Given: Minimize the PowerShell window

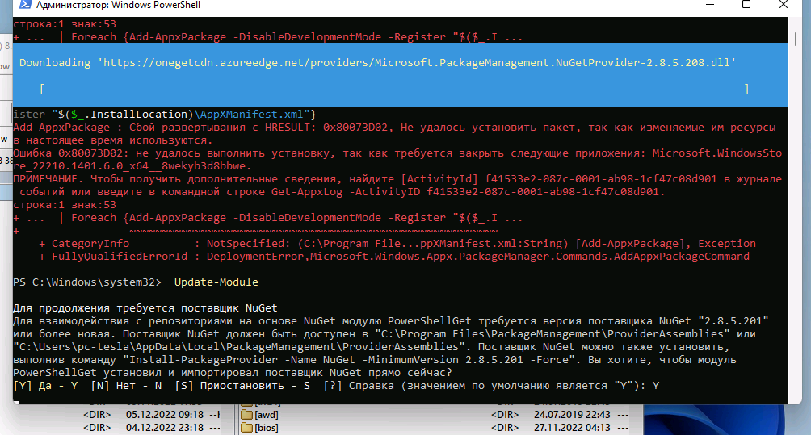Looking at the screenshot, I should point(709,5).
